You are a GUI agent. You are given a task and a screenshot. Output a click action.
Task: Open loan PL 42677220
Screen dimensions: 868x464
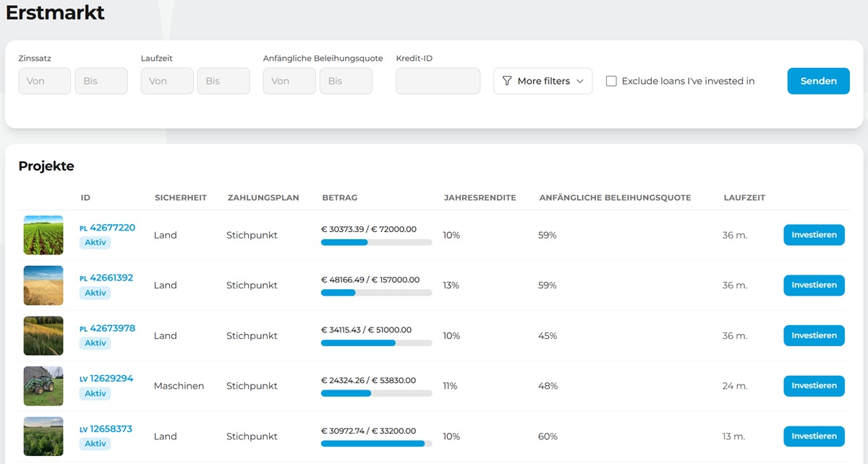[x=107, y=228]
